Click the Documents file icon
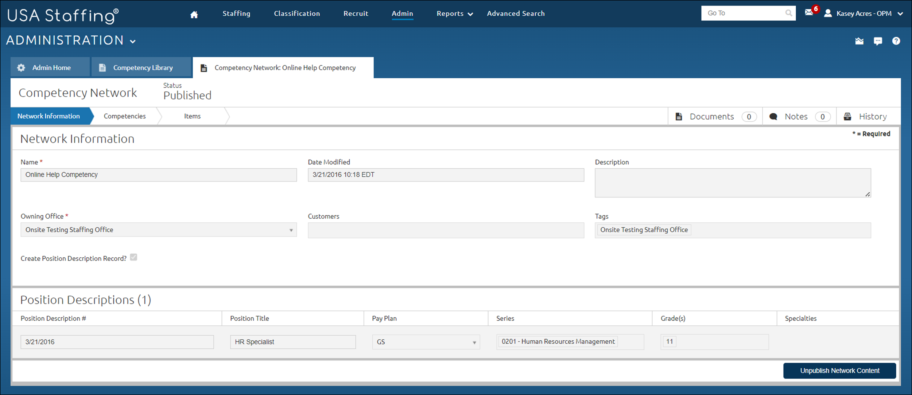This screenshot has height=395, width=912. tap(679, 117)
